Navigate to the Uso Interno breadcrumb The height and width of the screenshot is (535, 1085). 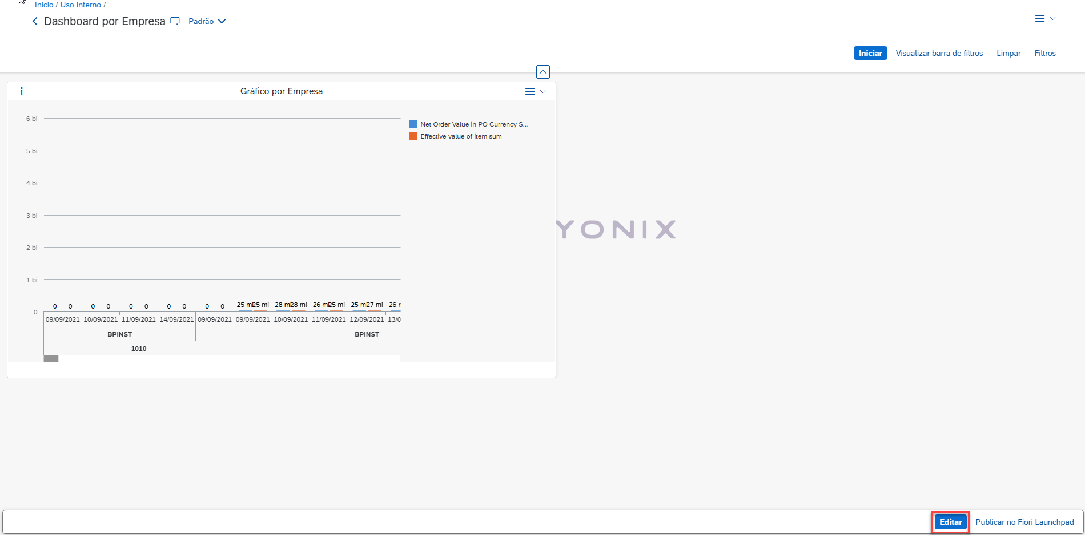[81, 5]
